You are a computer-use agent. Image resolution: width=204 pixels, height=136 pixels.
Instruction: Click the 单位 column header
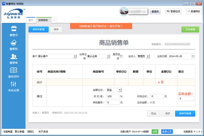point(149,72)
